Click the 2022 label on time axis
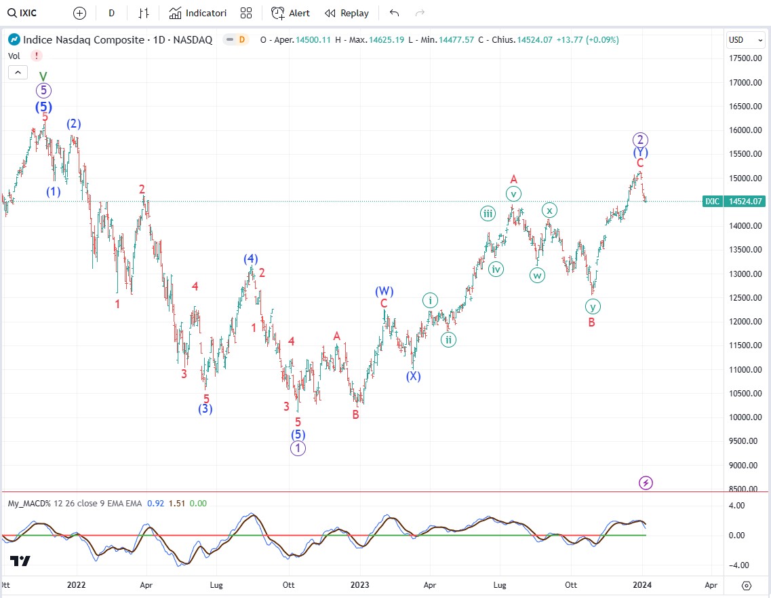771x598 pixels. click(x=76, y=585)
